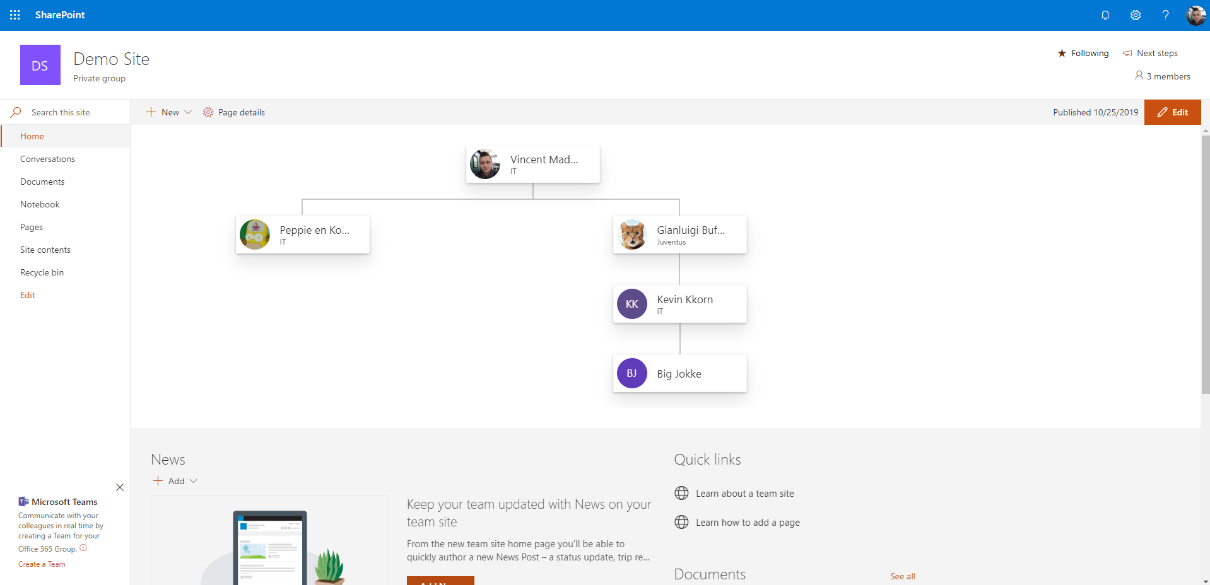Click the Quick links heading
1210x585 pixels.
tap(707, 460)
